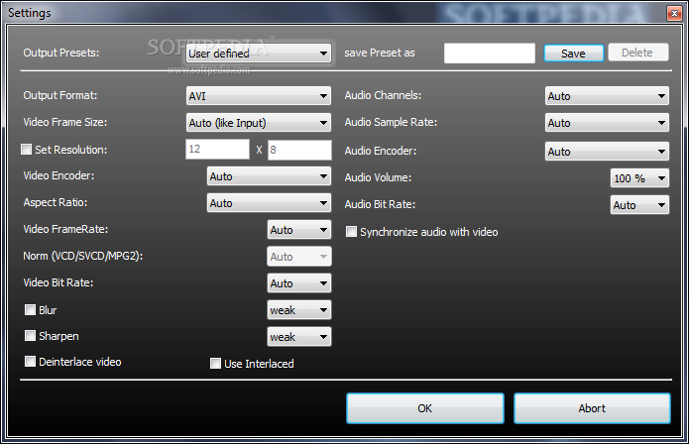Enable Deinterlace video checkbox

point(30,362)
